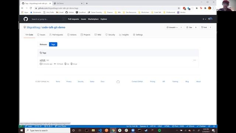Click the main branch indicator in VS Code status bar
Image resolution: width=236 pixels, height=133 pixels.
29,126
